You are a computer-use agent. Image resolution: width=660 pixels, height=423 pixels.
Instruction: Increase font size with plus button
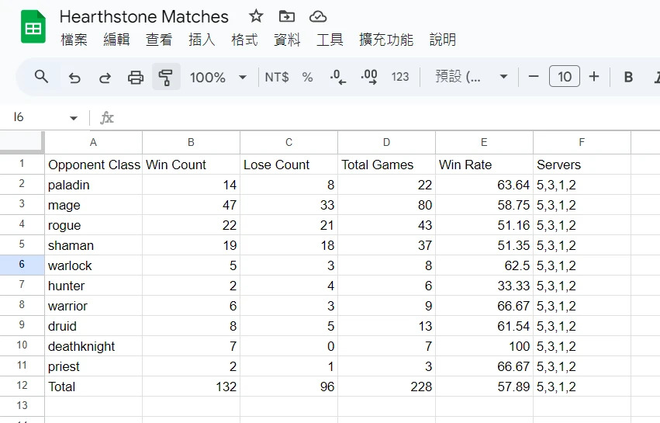(594, 77)
